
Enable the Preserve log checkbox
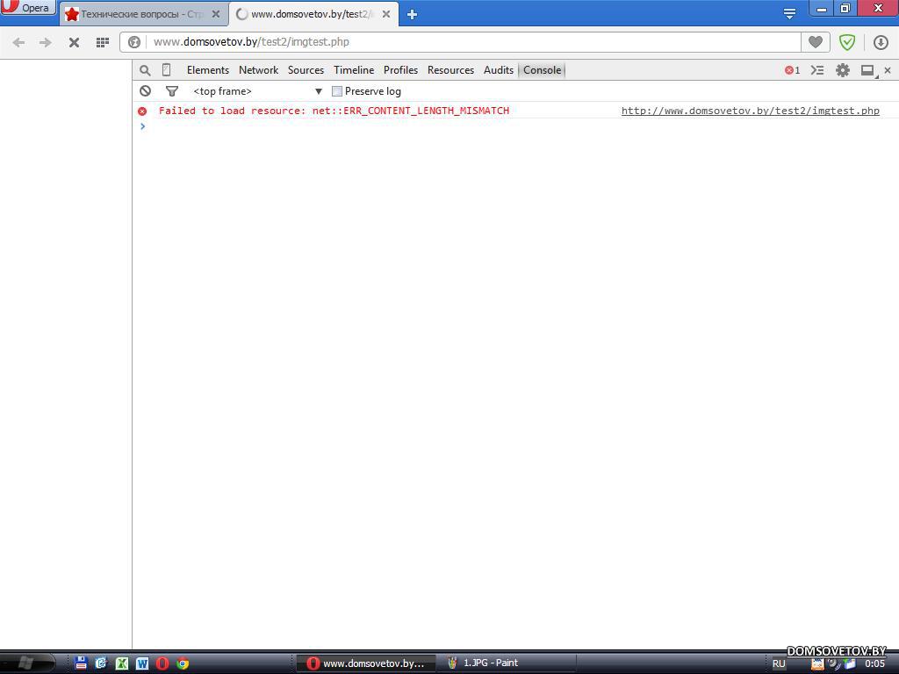337,91
